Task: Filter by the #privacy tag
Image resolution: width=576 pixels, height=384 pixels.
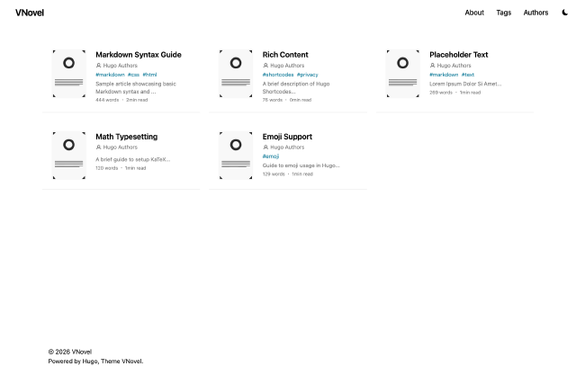Action: point(308,75)
